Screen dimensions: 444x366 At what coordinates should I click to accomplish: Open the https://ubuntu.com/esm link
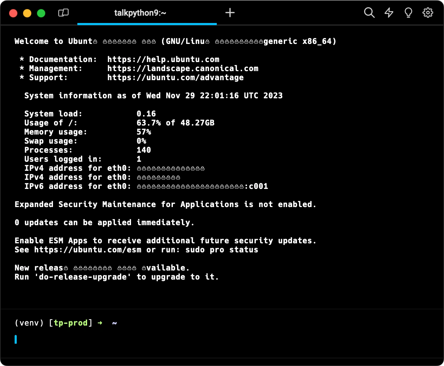pyautogui.click(x=87, y=250)
